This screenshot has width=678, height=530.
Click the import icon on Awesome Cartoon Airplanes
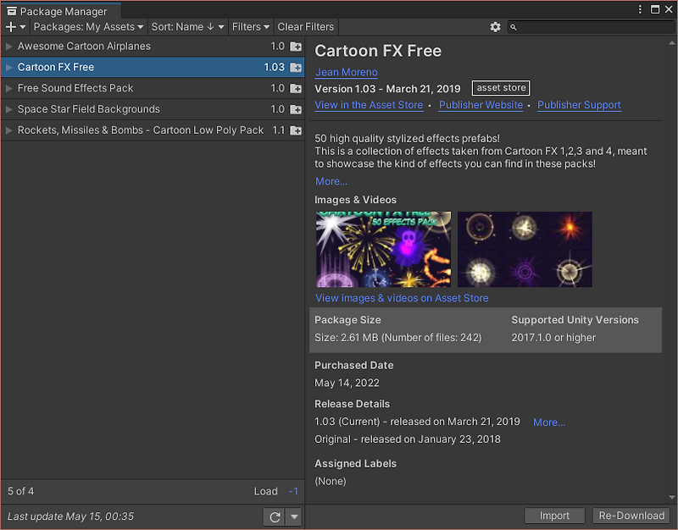pos(296,47)
